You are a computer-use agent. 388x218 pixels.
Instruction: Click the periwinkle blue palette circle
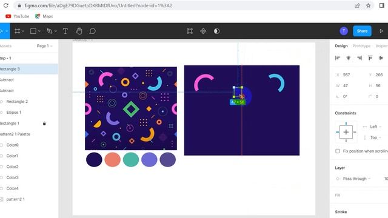[149, 160]
